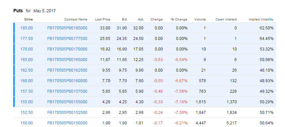The image size is (285, 127).
Task: Open contract FB170505P00160000
Action: (x=67, y=81)
